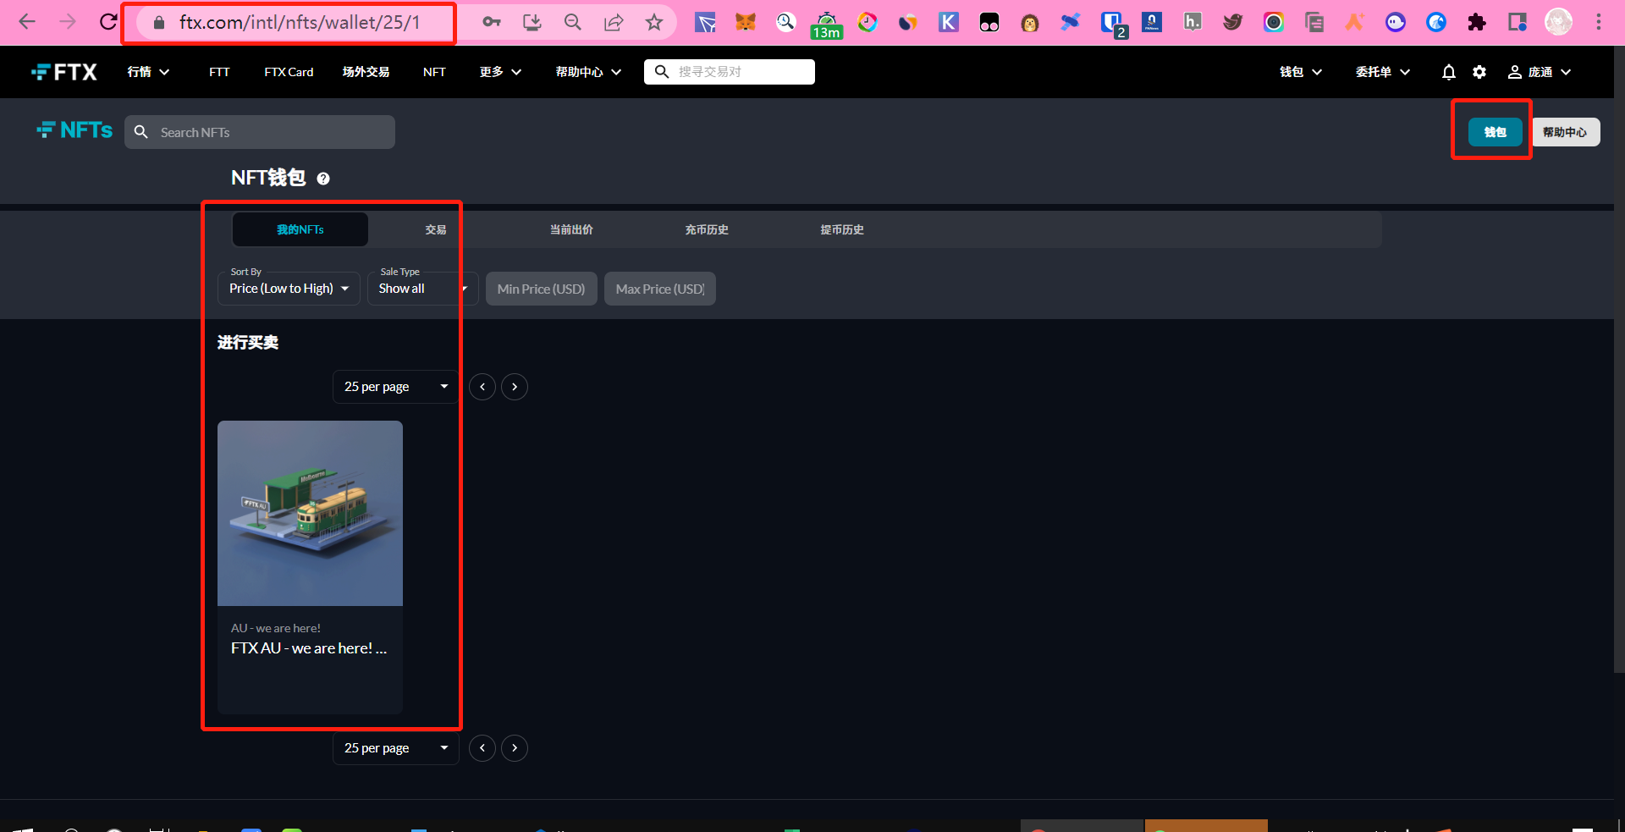Viewport: 1625px width, 832px height.
Task: Switch to the 提币历史 tab
Action: [x=842, y=229]
